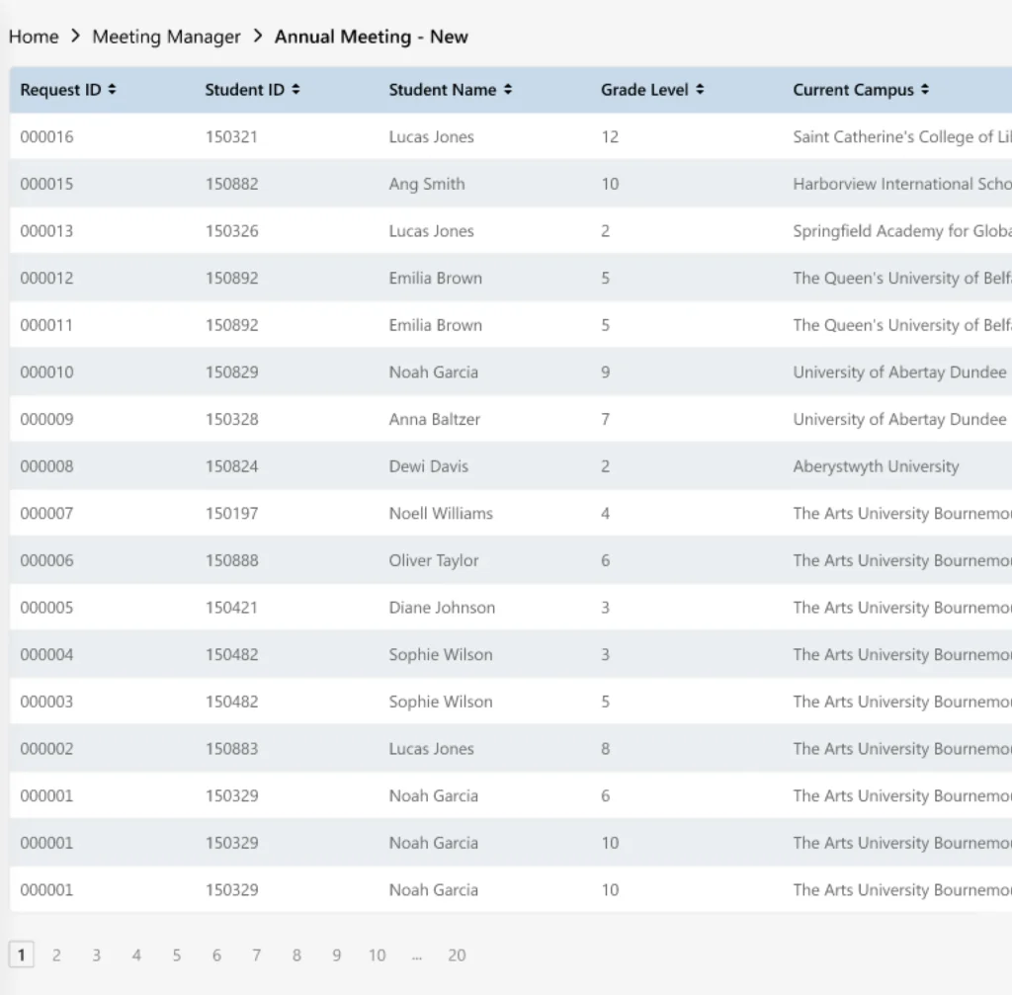Screen dimensions: 1012x995
Task: Sort table by Student Name arrows
Action: tap(508, 90)
